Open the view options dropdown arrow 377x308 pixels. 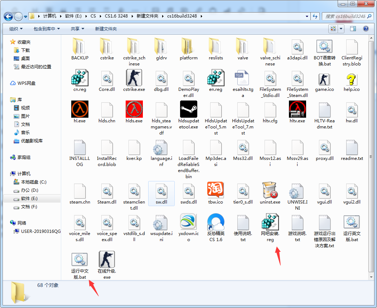pyautogui.click(x=341, y=29)
